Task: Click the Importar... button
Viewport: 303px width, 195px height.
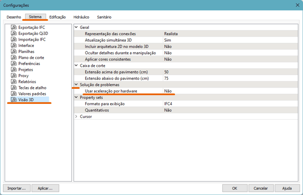Action: click(17, 188)
